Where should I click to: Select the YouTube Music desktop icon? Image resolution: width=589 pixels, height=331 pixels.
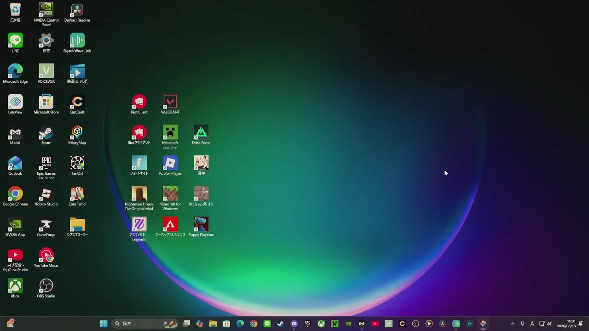(46, 258)
